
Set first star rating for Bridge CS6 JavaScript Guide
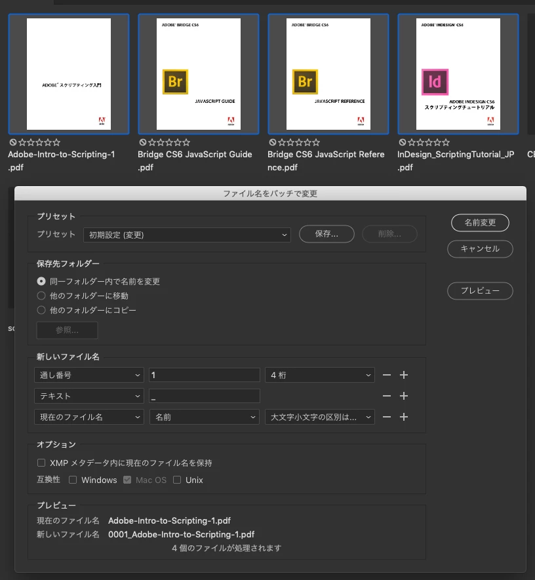[x=152, y=142]
